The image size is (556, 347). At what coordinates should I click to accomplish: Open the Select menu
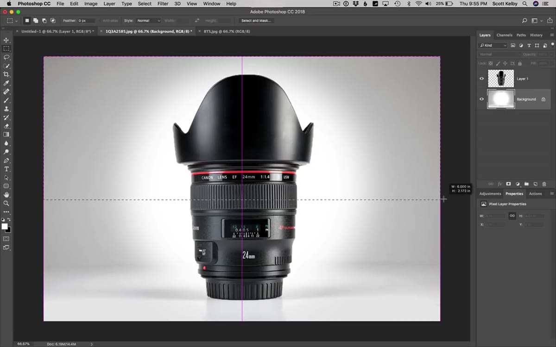pos(145,4)
